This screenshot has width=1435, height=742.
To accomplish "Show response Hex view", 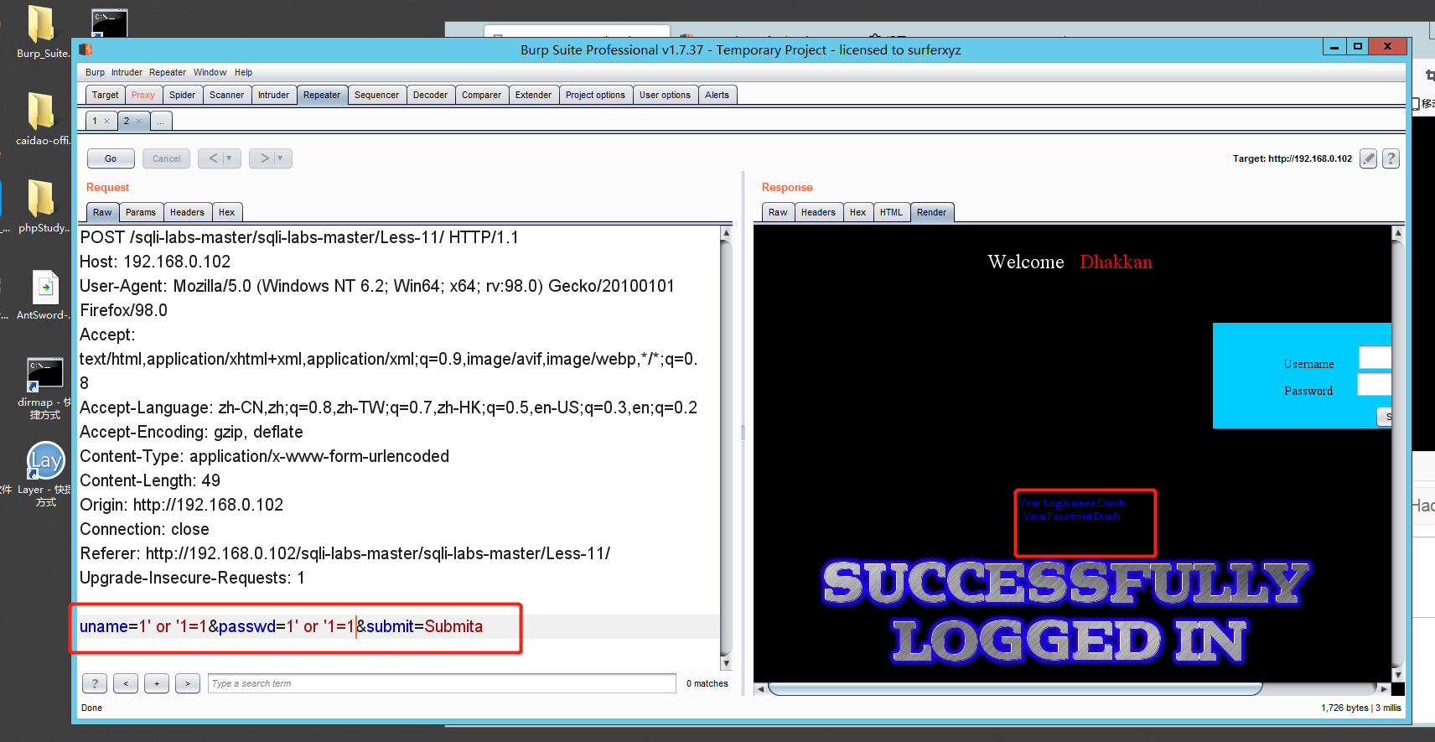I will (857, 213).
